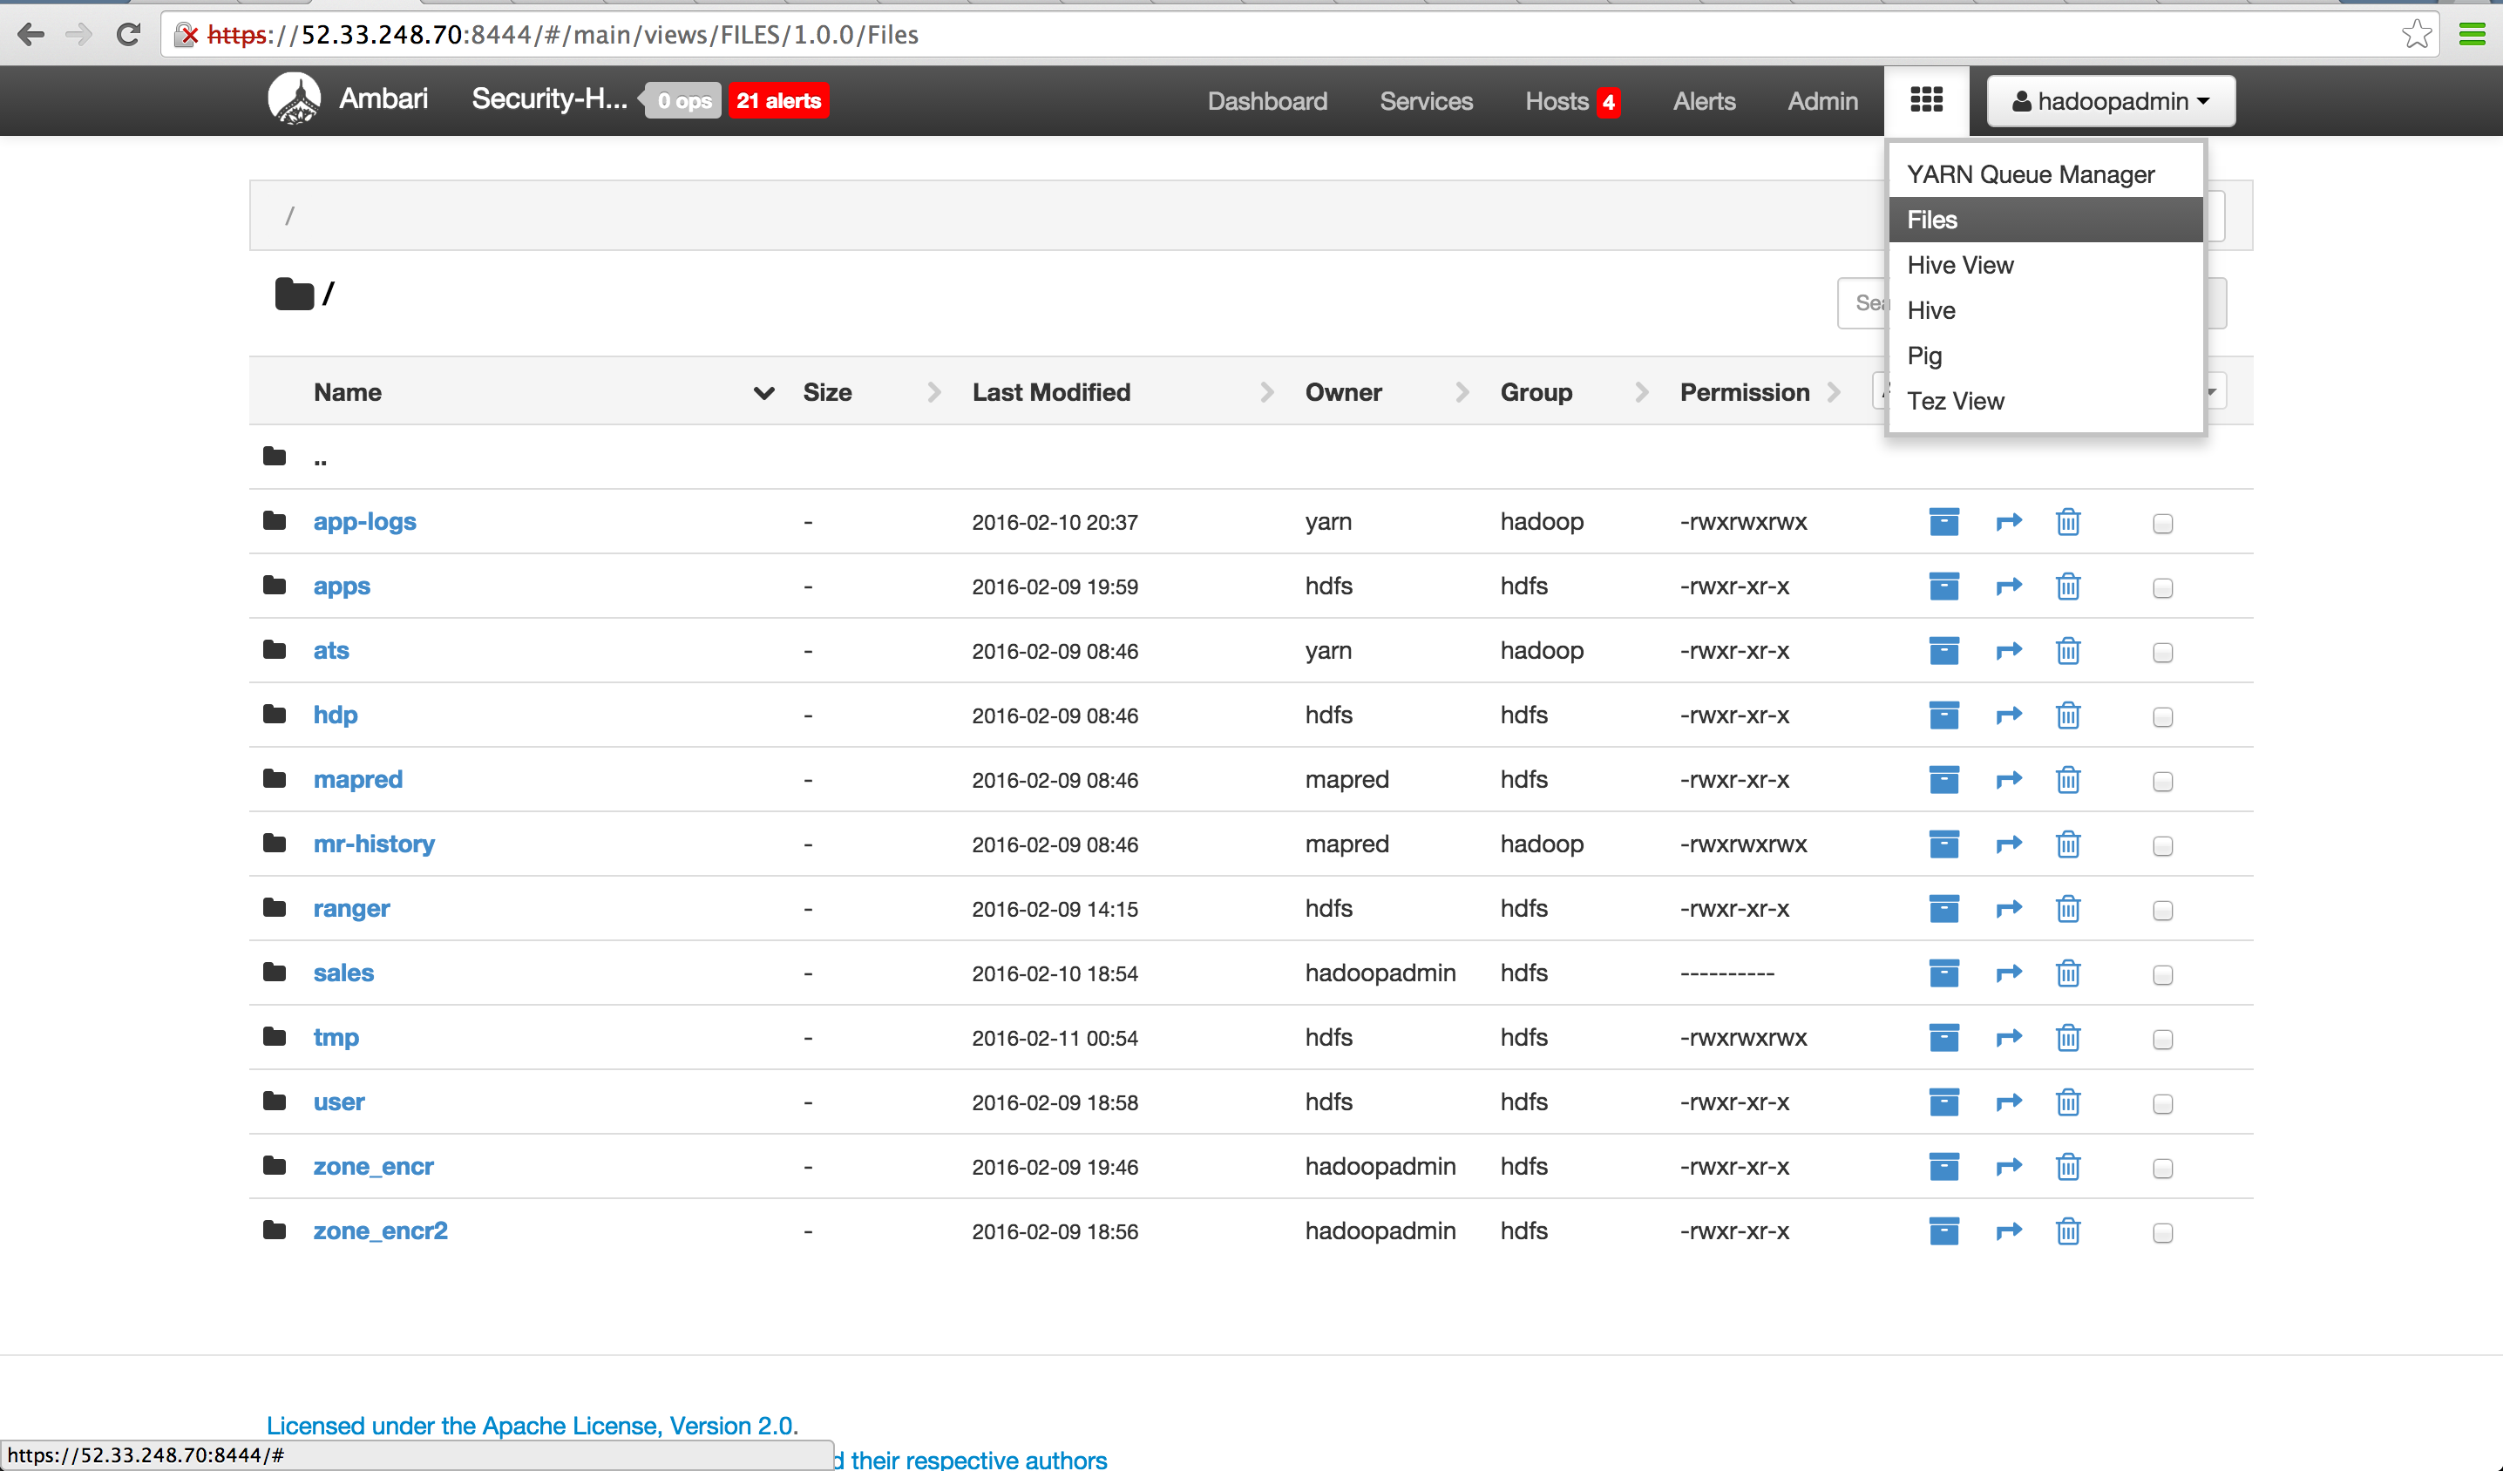
Task: Click move arrow in zone_encr2 row
Action: pyautogui.click(x=2008, y=1231)
